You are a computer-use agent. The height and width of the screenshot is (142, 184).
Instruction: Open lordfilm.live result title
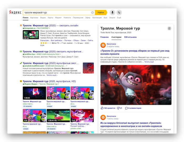[x=53, y=51]
